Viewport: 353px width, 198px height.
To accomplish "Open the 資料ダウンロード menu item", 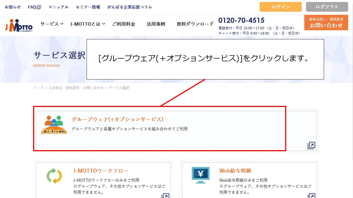I will click(195, 24).
